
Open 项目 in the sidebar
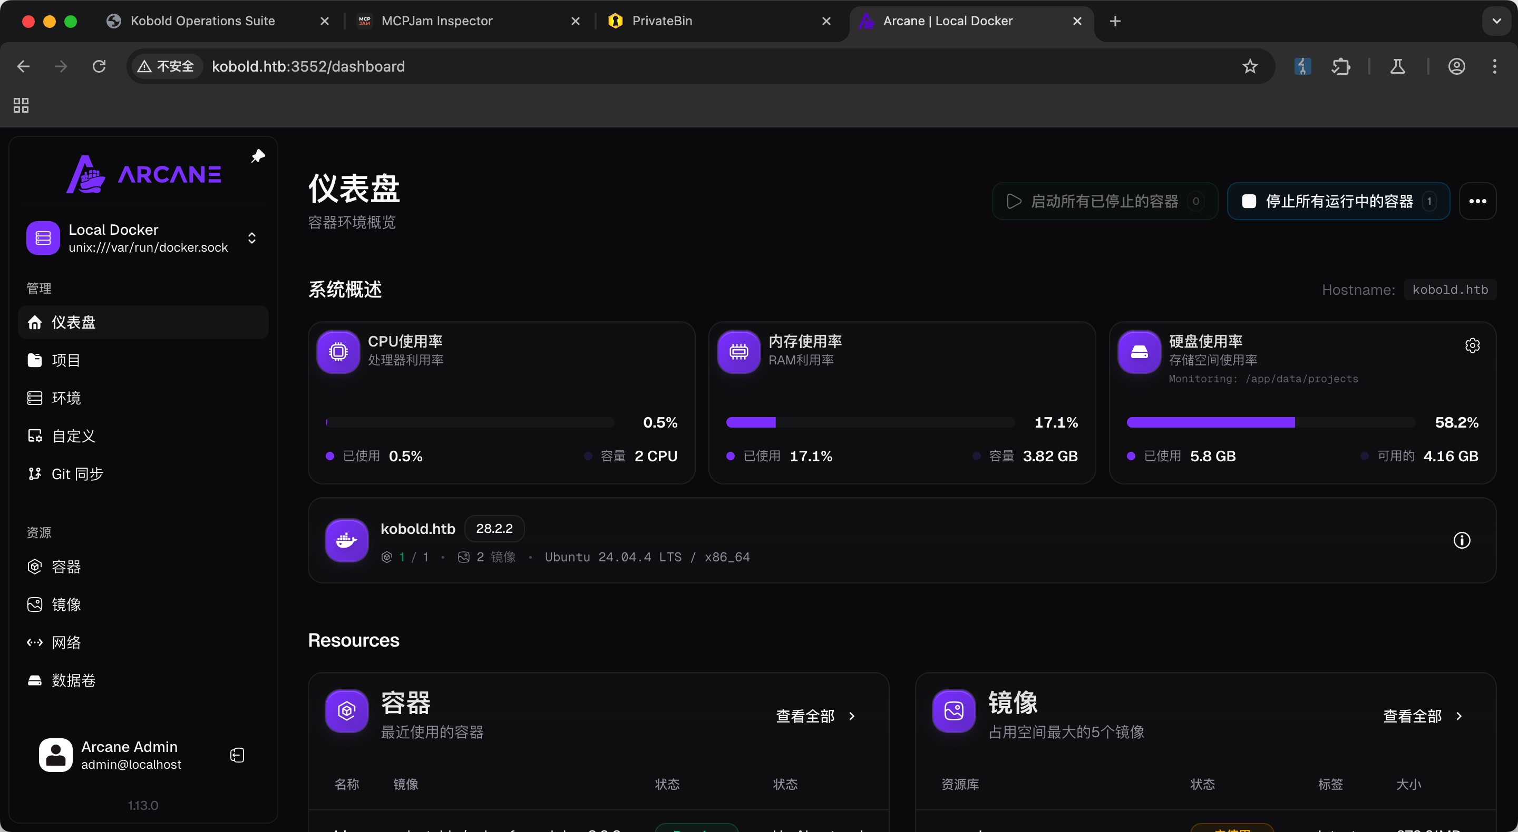point(143,360)
